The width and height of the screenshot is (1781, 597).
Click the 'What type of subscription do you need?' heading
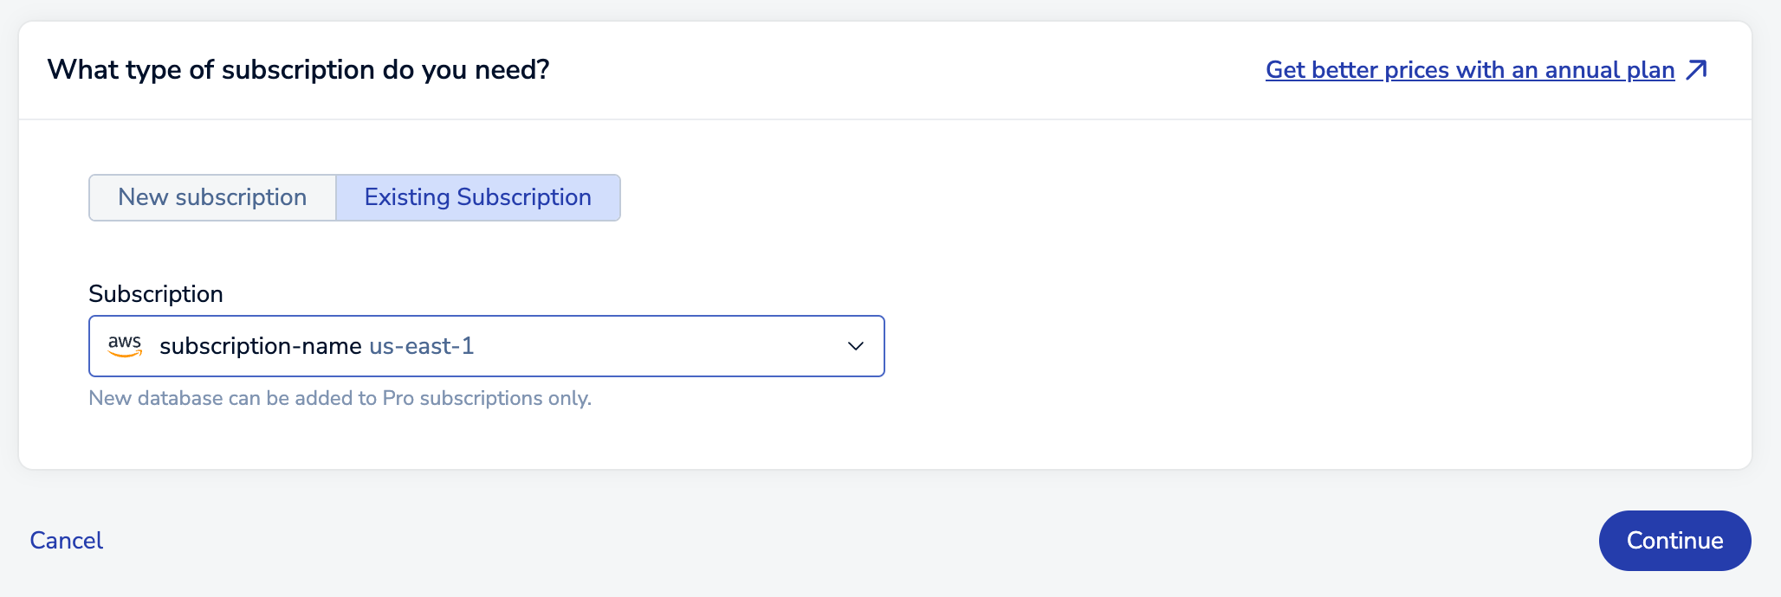pos(298,70)
